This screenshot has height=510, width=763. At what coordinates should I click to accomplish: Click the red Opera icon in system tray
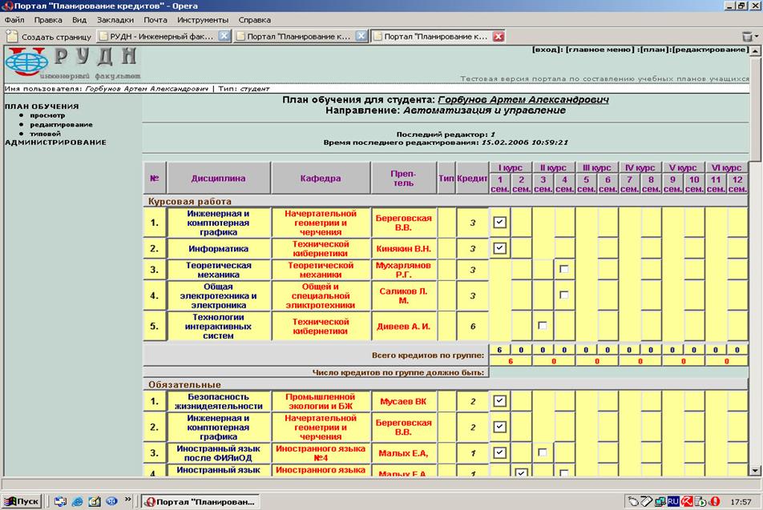(x=714, y=501)
